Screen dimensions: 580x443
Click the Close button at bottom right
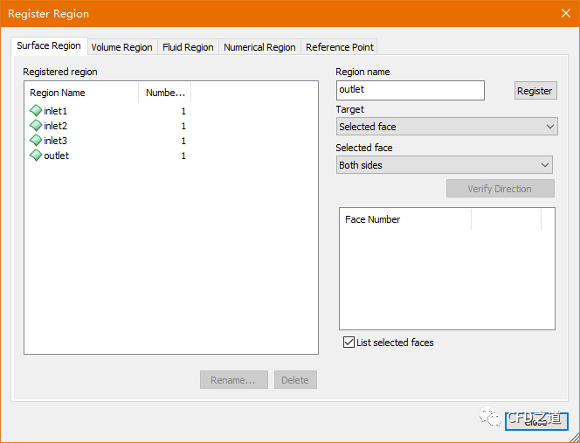[536, 422]
